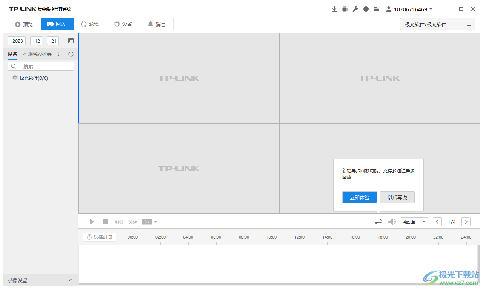Image resolution: width=483 pixels, height=289 pixels.
Task: Click the 立即体验 button in the popup
Action: tap(359, 197)
